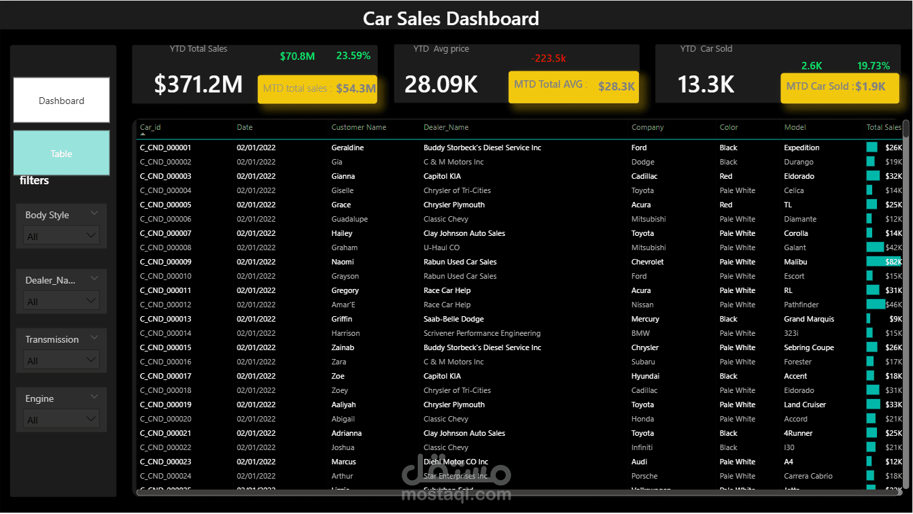The image size is (913, 514).
Task: Sort by Dealer_Name column header
Action: click(446, 127)
